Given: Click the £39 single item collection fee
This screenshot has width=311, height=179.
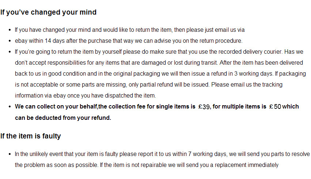Looking at the screenshot, I should pyautogui.click(x=204, y=107).
